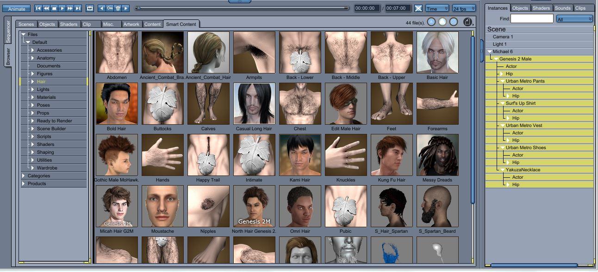The image size is (598, 272).
Task: Collapse the Files tree node
Action: tap(24, 35)
